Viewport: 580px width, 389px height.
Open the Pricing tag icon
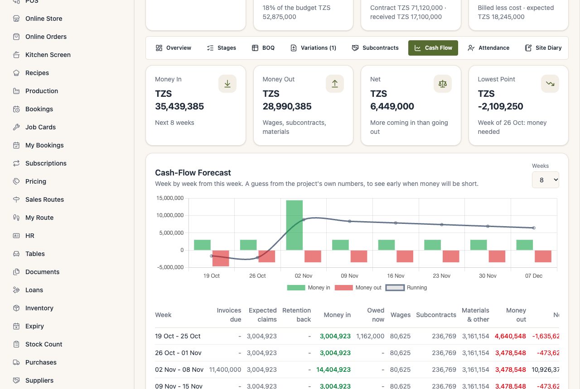(16, 181)
